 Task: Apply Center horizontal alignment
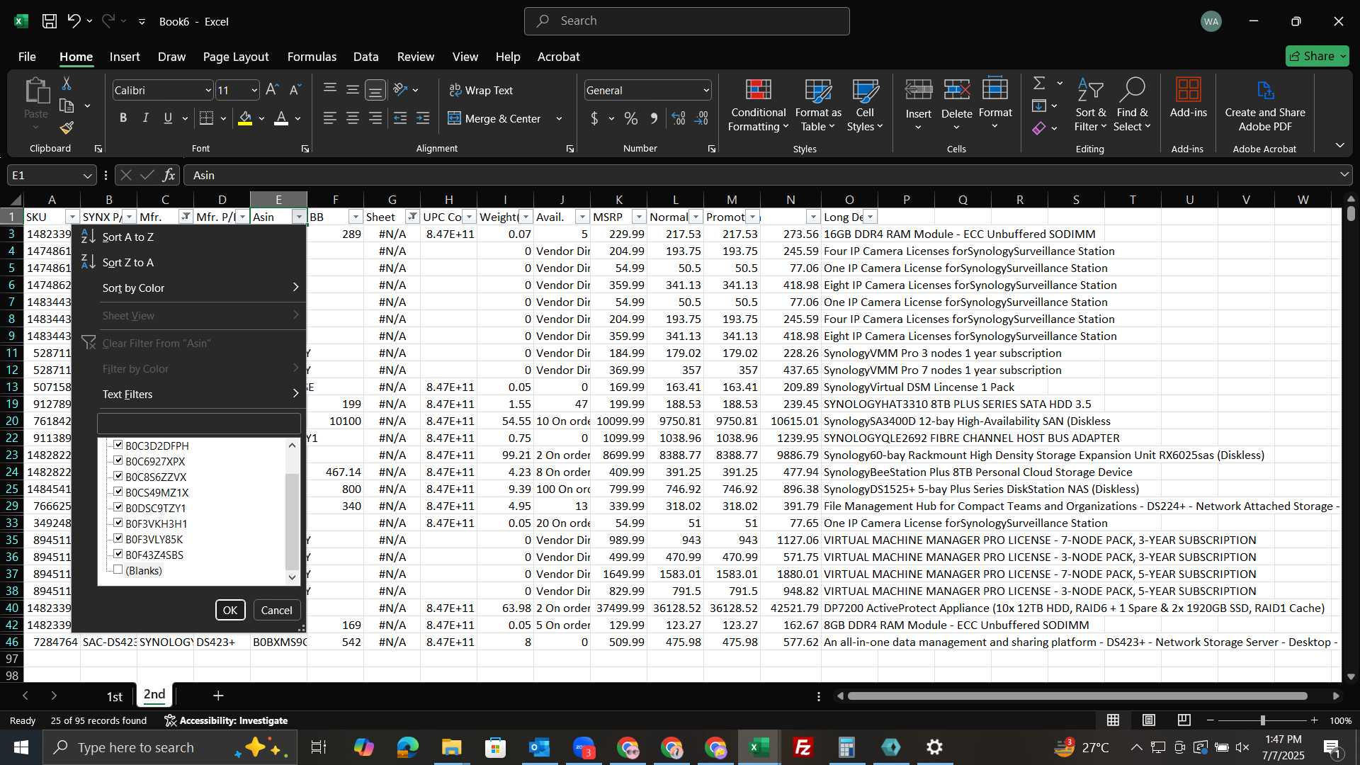coord(352,118)
